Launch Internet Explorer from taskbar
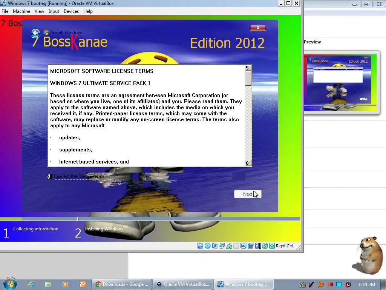This screenshot has width=386, height=290. (31, 284)
